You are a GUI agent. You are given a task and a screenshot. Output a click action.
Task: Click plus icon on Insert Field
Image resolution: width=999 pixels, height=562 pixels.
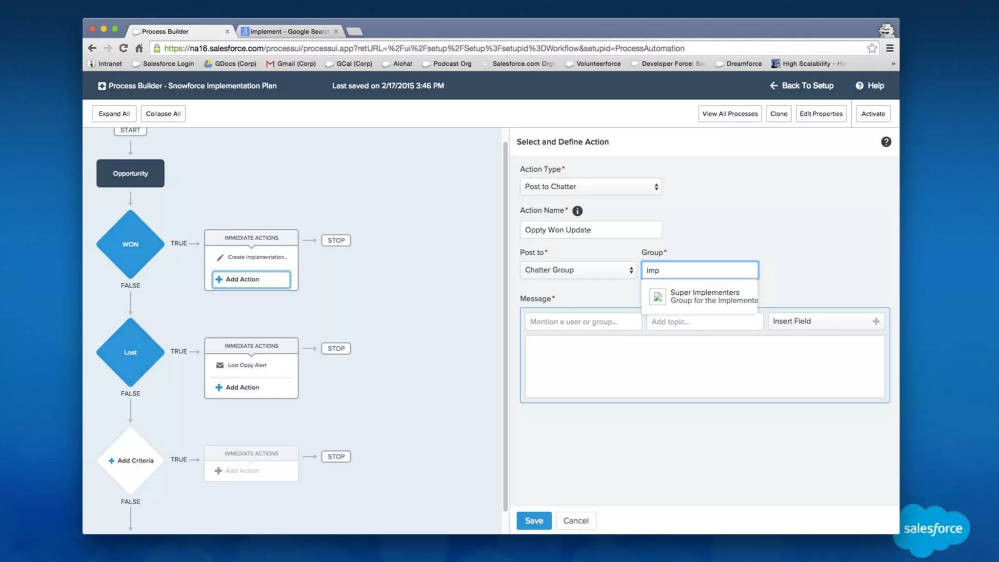click(876, 321)
